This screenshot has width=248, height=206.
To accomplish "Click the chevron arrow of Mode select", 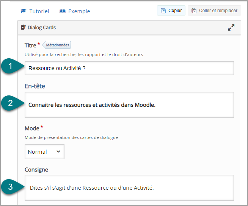I will [x=58, y=151].
